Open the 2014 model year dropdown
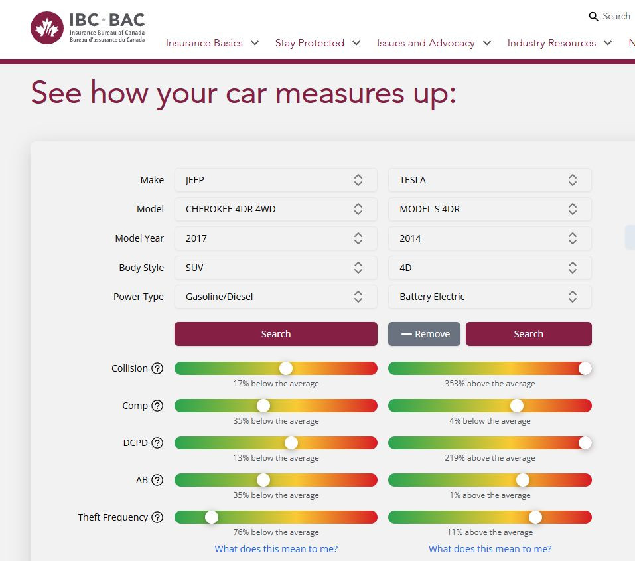This screenshot has width=635, height=561. click(x=490, y=238)
